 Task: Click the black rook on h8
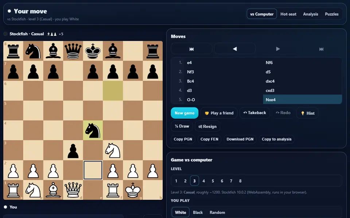click(153, 51)
